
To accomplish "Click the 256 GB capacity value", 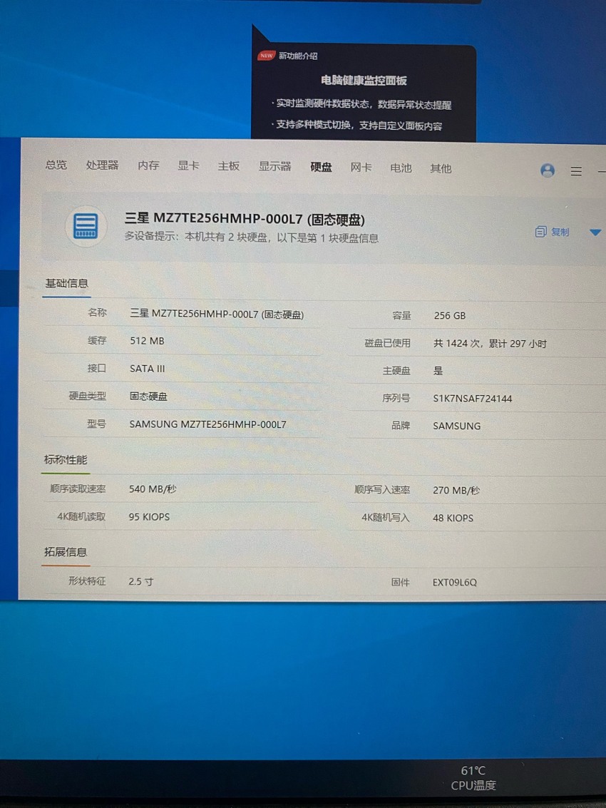I will (x=449, y=315).
